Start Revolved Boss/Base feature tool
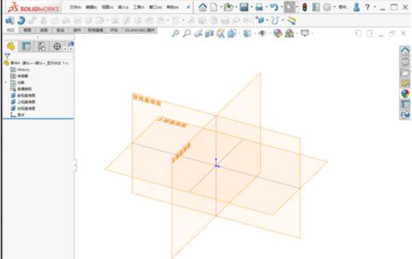Viewport: 412px width, 259px height. (21, 20)
